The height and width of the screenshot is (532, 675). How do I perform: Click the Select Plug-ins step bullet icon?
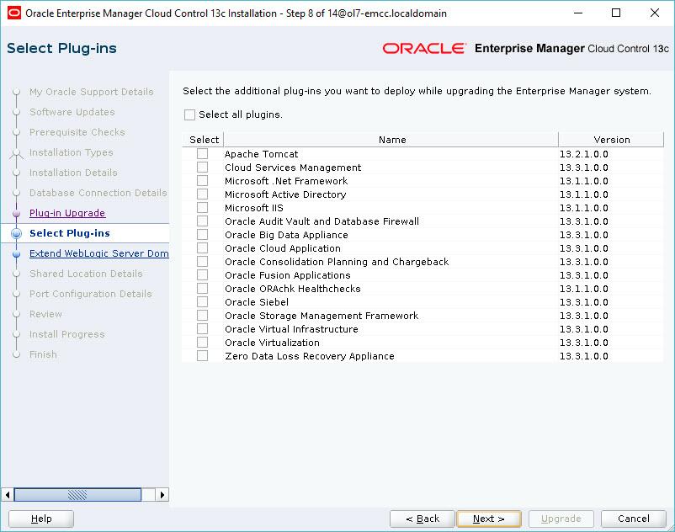(x=16, y=233)
